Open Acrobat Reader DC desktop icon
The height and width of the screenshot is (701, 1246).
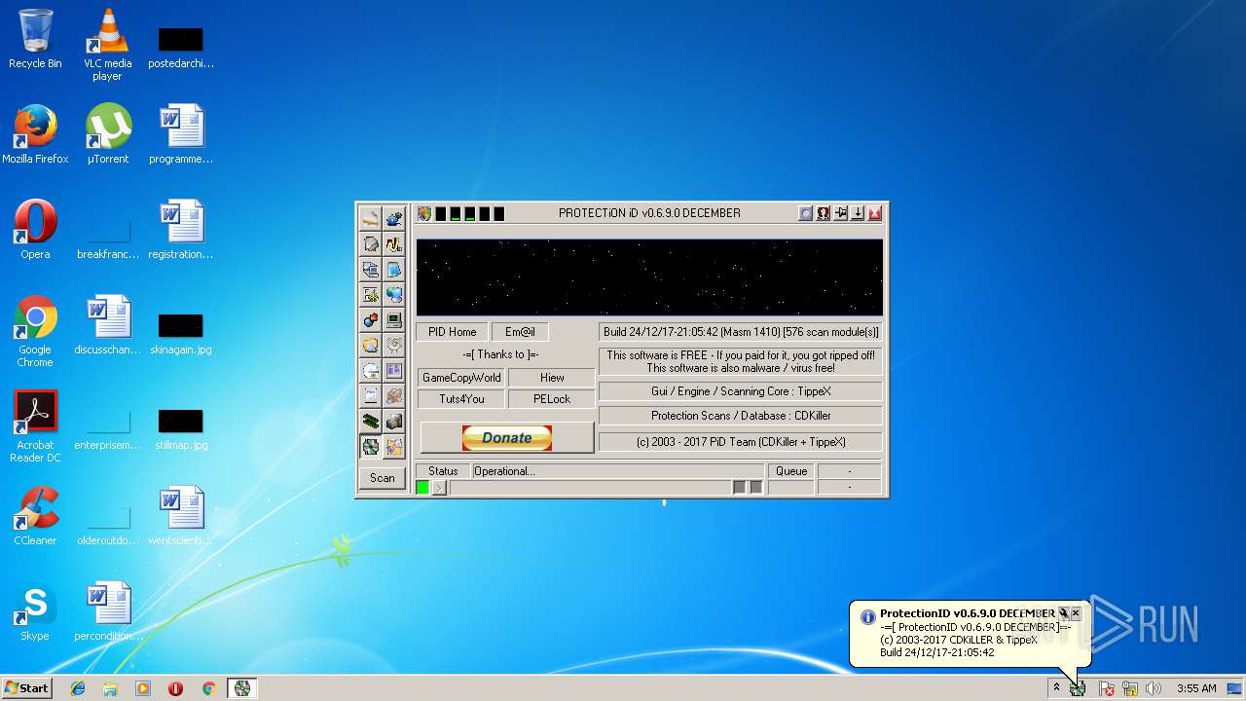click(35, 426)
